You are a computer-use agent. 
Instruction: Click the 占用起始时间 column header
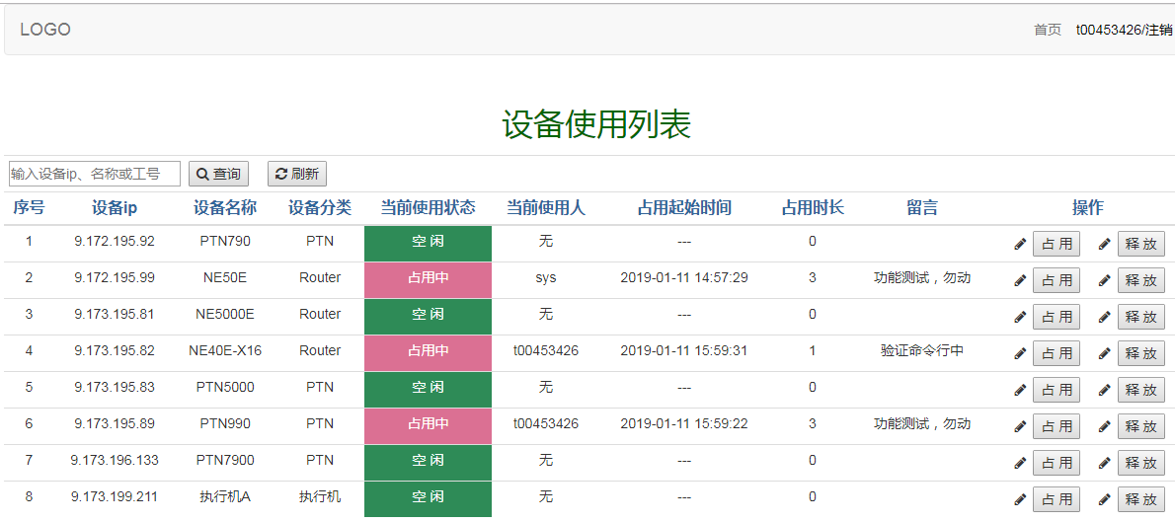pyautogui.click(x=684, y=207)
